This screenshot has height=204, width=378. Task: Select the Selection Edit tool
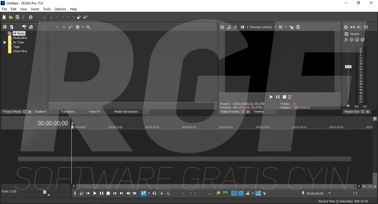tap(161, 193)
